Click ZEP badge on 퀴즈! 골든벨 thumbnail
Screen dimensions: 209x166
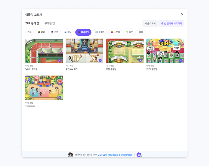tap(181, 60)
